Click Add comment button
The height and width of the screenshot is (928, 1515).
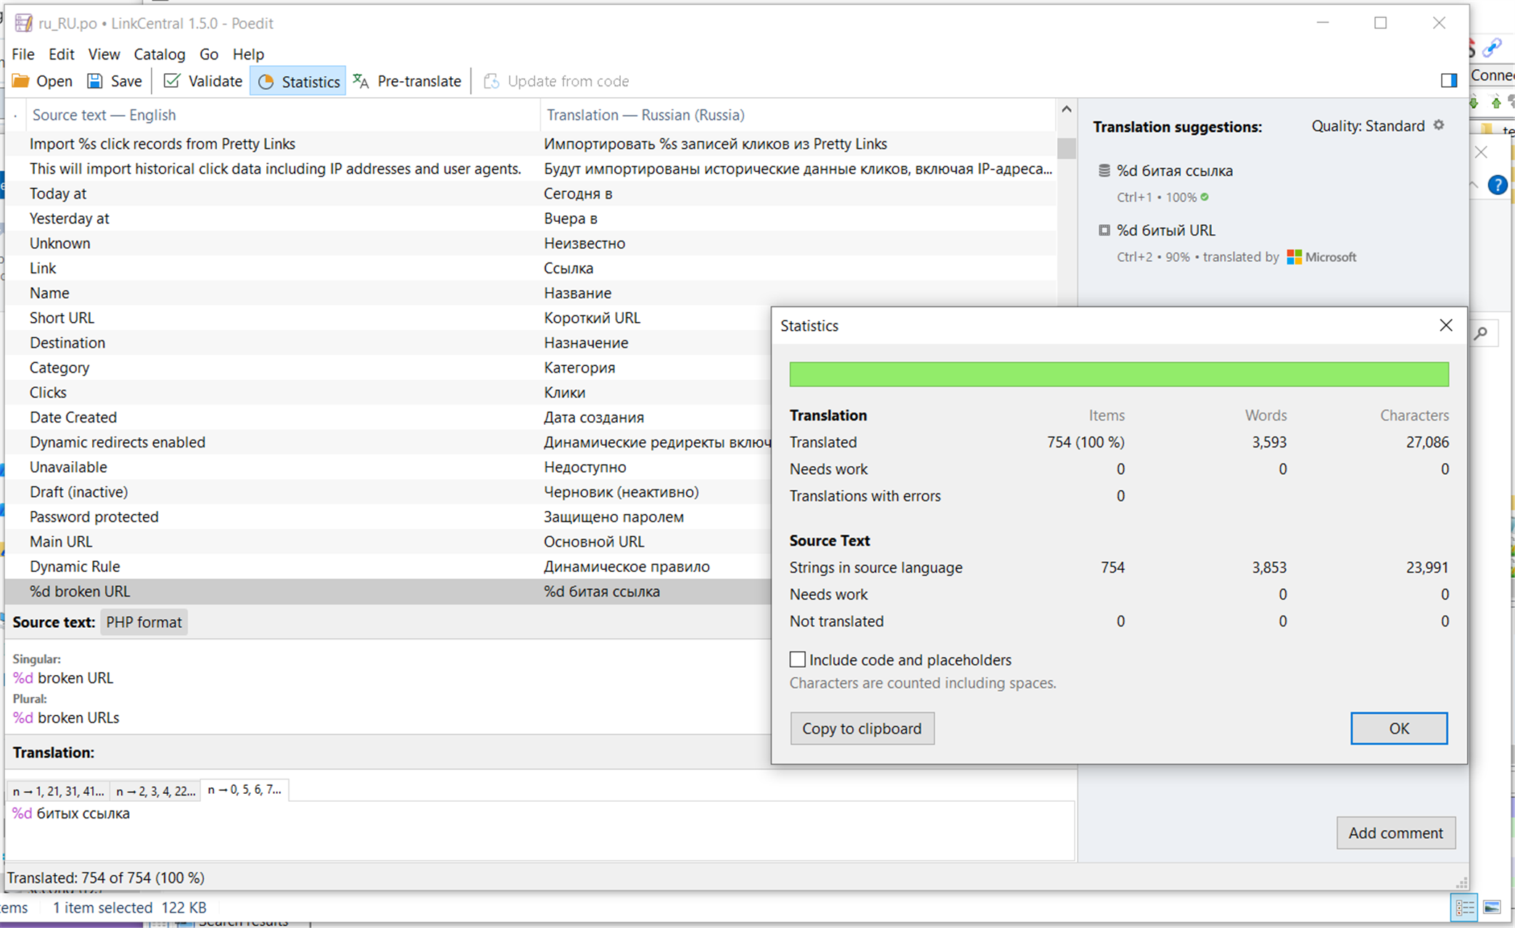pos(1395,833)
